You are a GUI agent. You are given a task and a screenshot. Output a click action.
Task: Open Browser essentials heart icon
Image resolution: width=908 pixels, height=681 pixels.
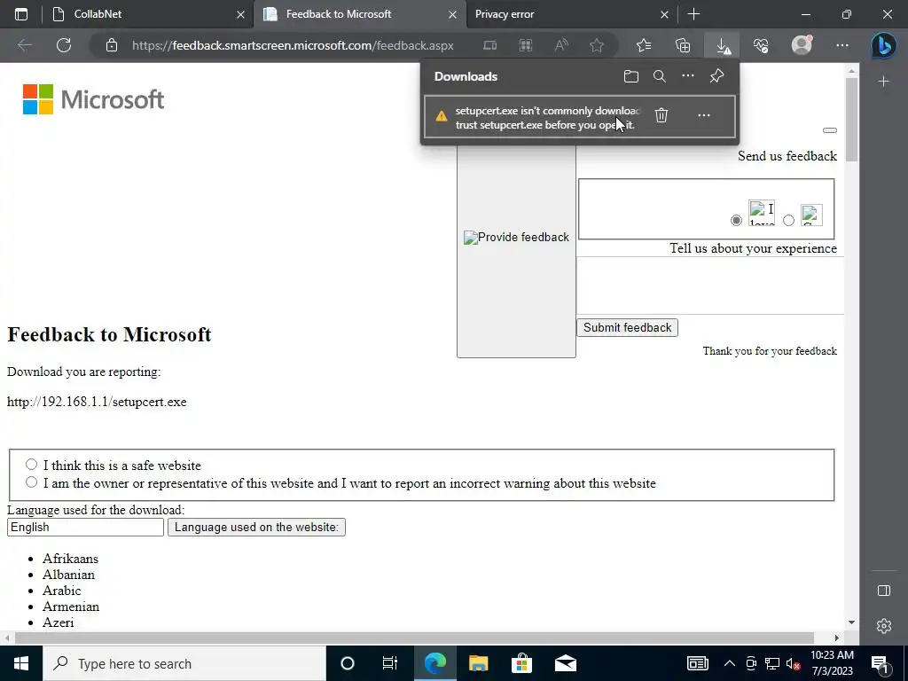click(x=762, y=45)
